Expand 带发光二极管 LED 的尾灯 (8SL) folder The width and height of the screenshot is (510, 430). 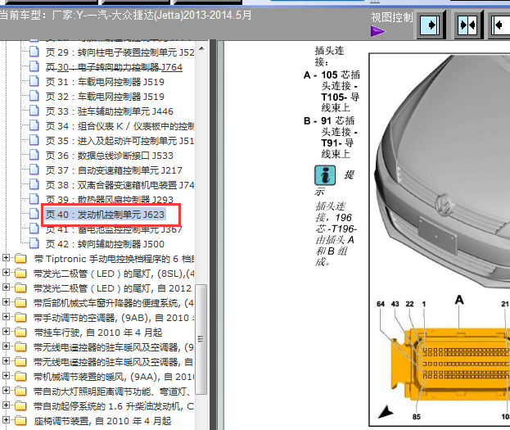[x=6, y=273]
